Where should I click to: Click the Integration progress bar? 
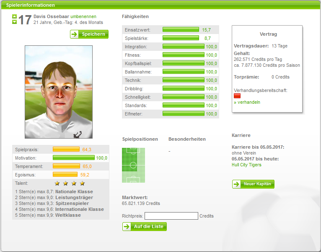184,46
